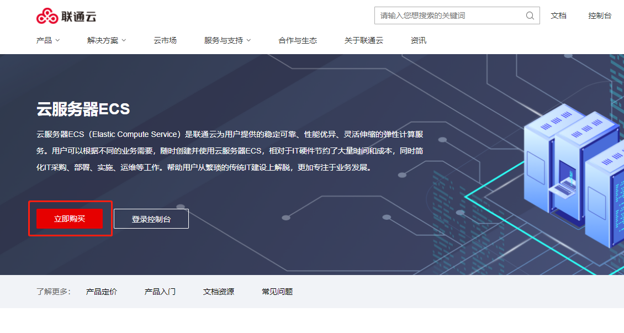The height and width of the screenshot is (333, 624).
Task: Click the 云服务器ECS banner heading
Action: pyautogui.click(x=83, y=109)
